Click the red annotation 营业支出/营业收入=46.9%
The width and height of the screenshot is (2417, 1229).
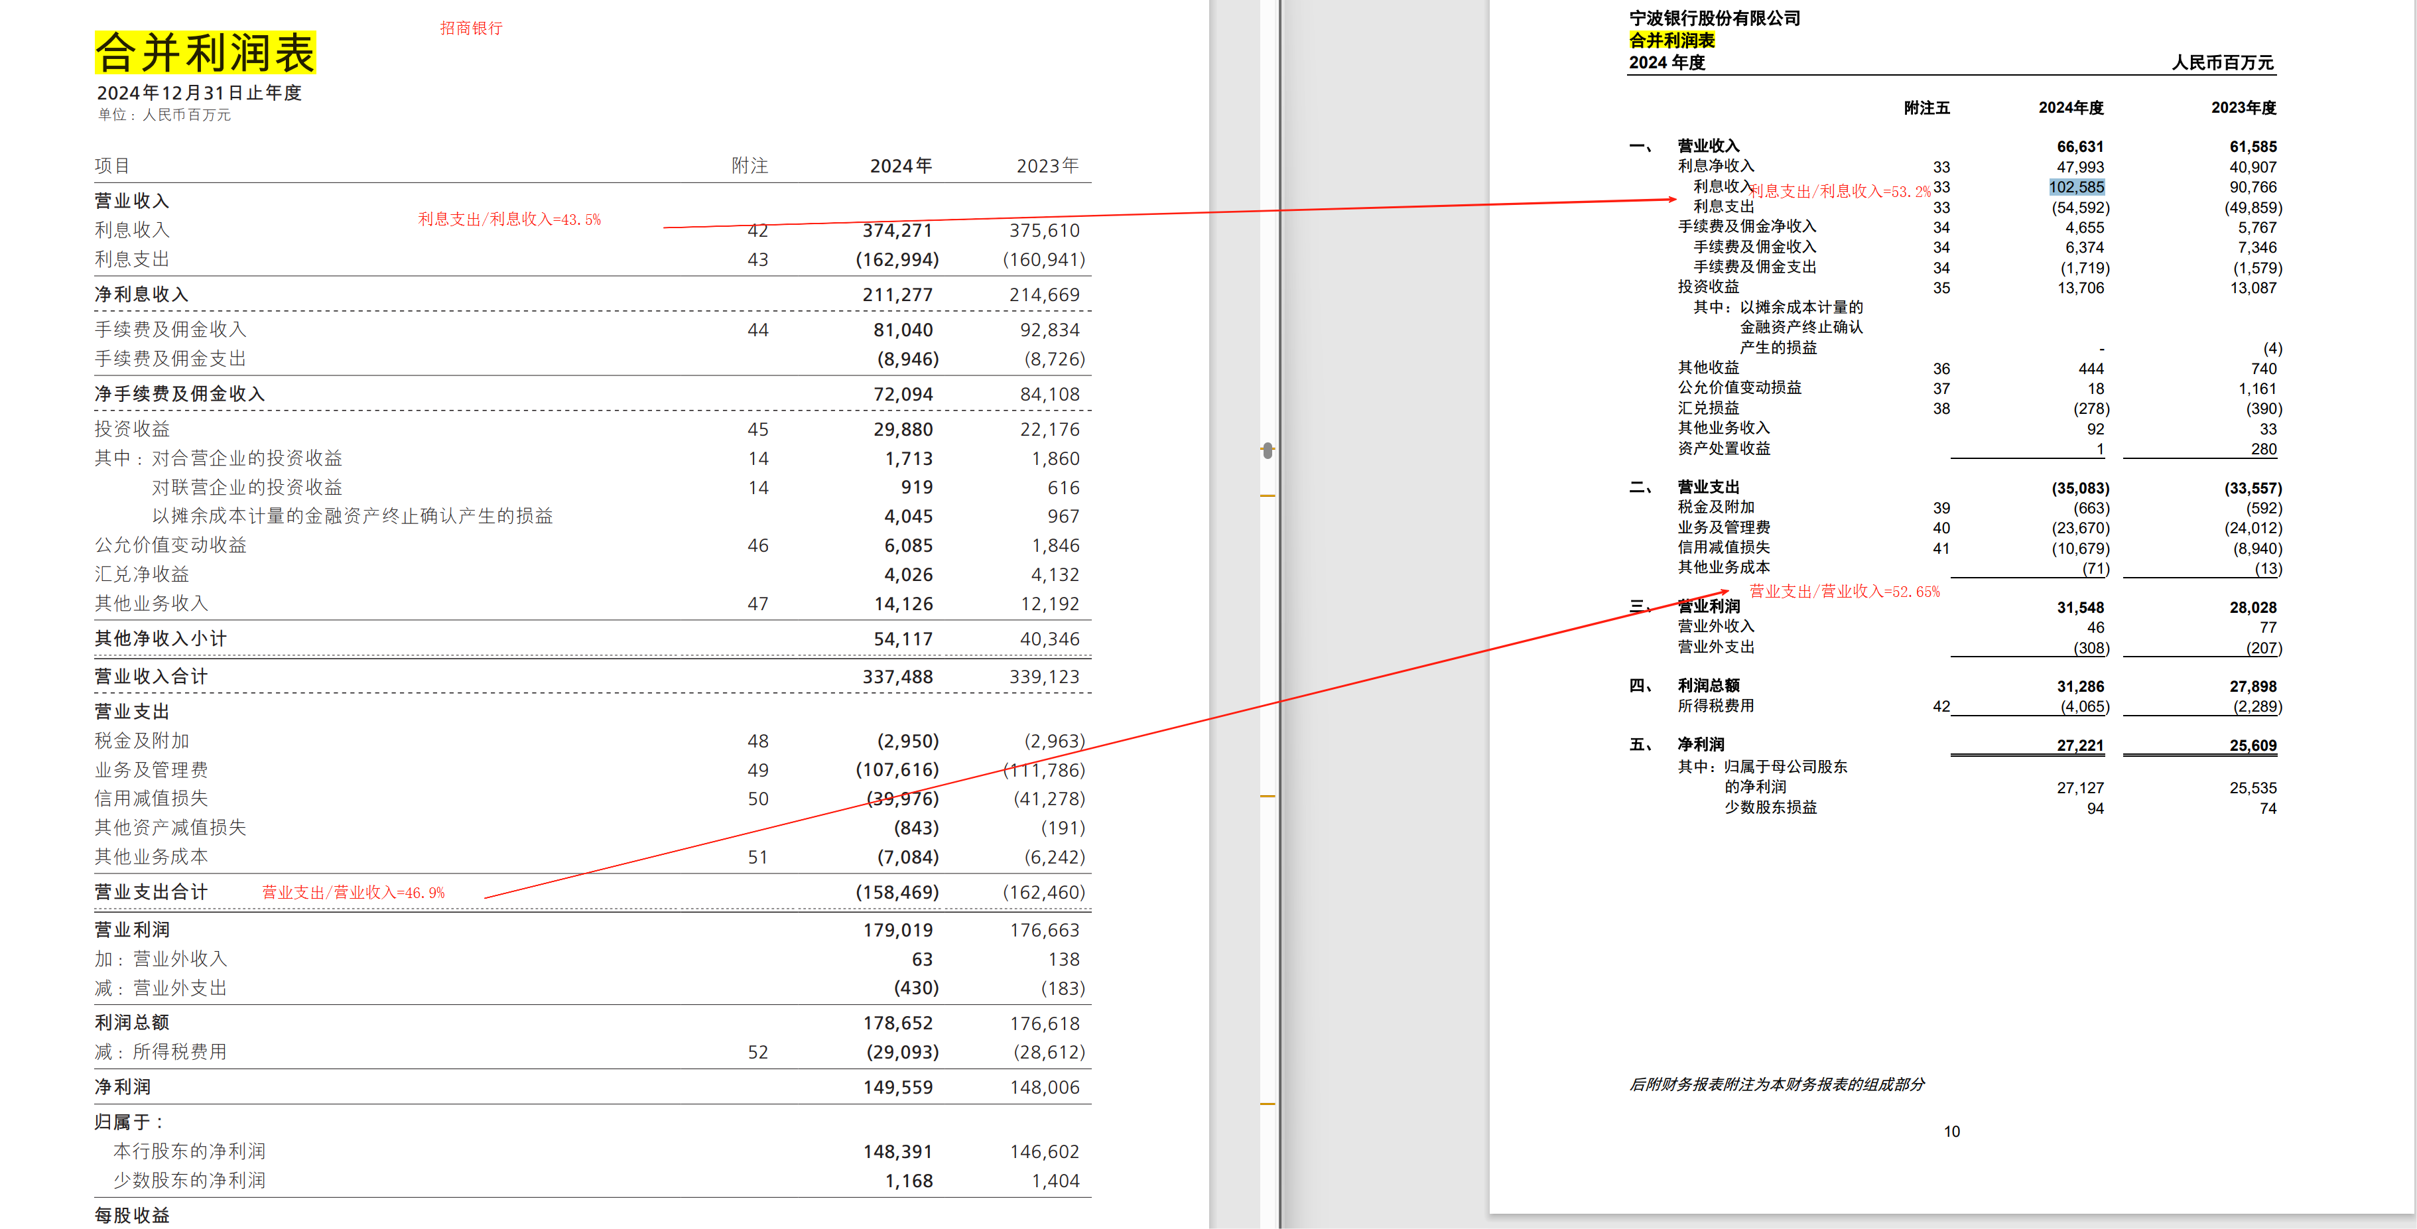[x=353, y=892]
